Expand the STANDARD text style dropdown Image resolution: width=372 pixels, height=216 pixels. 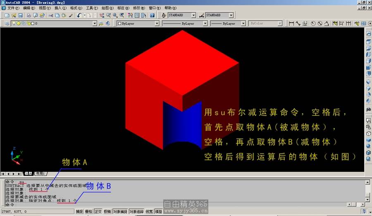point(193,15)
